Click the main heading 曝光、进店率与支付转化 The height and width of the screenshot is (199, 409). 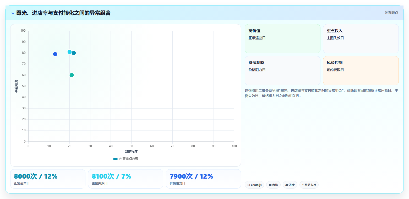[63, 13]
